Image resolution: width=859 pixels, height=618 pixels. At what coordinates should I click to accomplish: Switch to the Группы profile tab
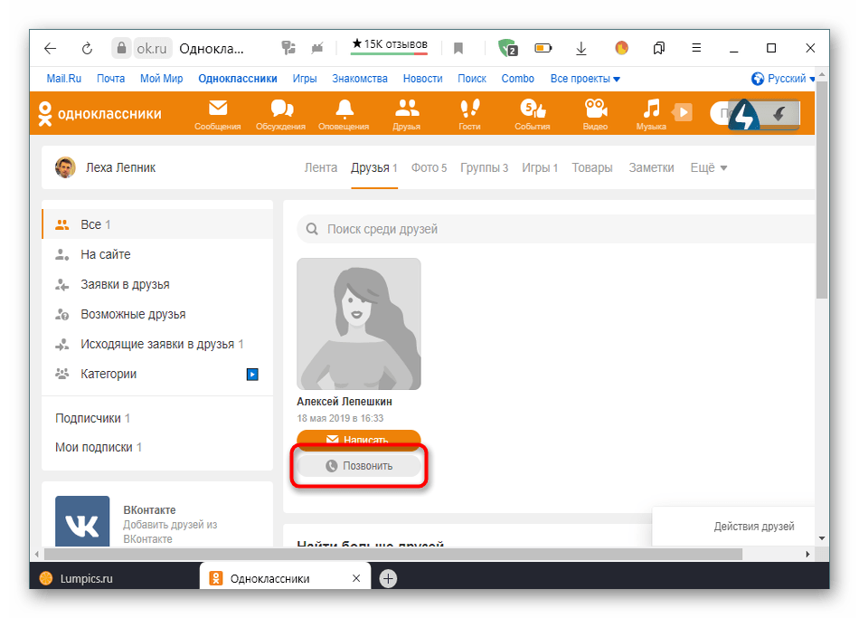click(x=484, y=167)
